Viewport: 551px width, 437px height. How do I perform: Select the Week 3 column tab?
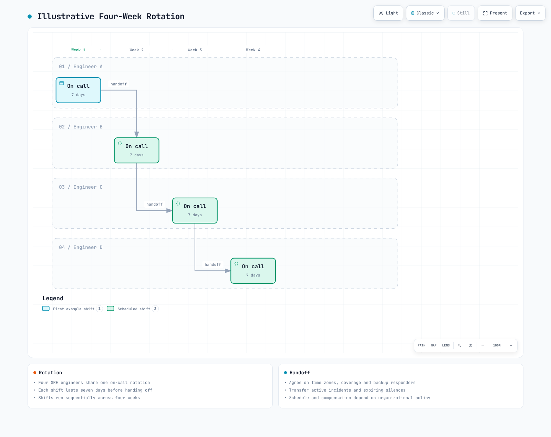pyautogui.click(x=195, y=50)
